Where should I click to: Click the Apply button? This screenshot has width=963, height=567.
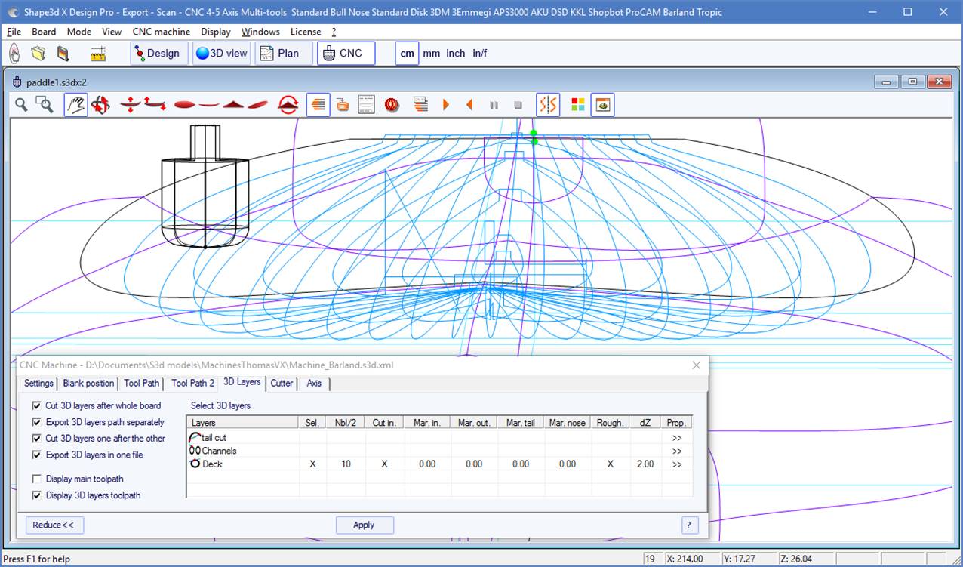click(x=364, y=525)
